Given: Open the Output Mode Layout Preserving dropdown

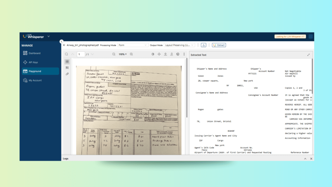Looking at the screenshot, I should 180,45.
